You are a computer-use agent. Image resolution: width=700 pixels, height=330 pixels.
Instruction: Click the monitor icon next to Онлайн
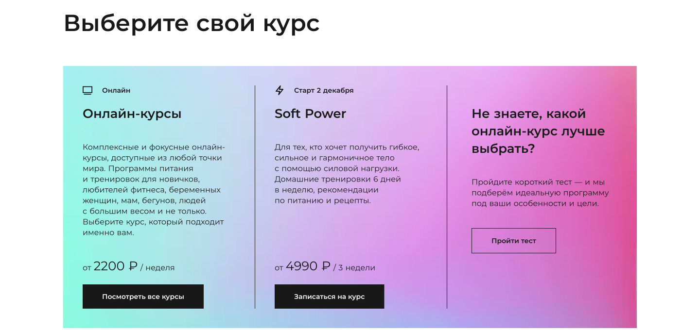pyautogui.click(x=87, y=90)
